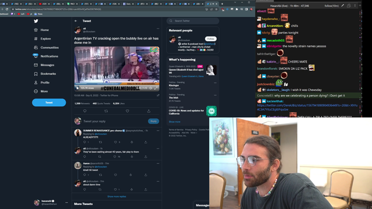Open options on 'They've been waiting' reply
Viewport: 372px width, 209px height.
(158, 149)
